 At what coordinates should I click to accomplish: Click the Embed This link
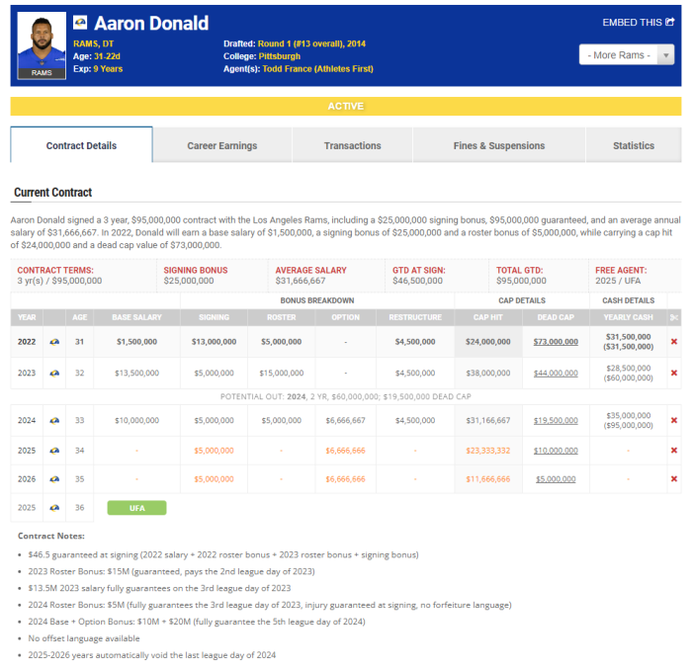point(638,22)
